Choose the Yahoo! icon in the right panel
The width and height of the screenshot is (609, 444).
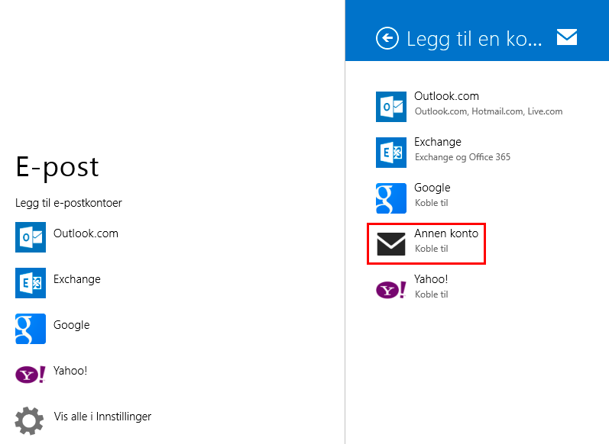(x=391, y=290)
